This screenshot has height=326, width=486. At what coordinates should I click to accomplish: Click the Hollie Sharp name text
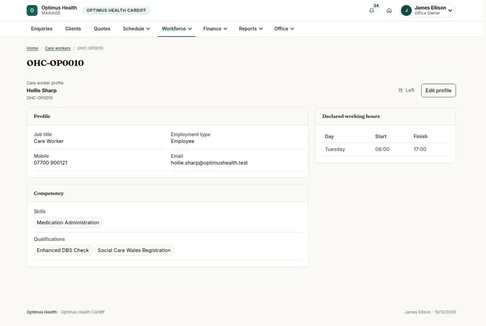[x=42, y=90]
